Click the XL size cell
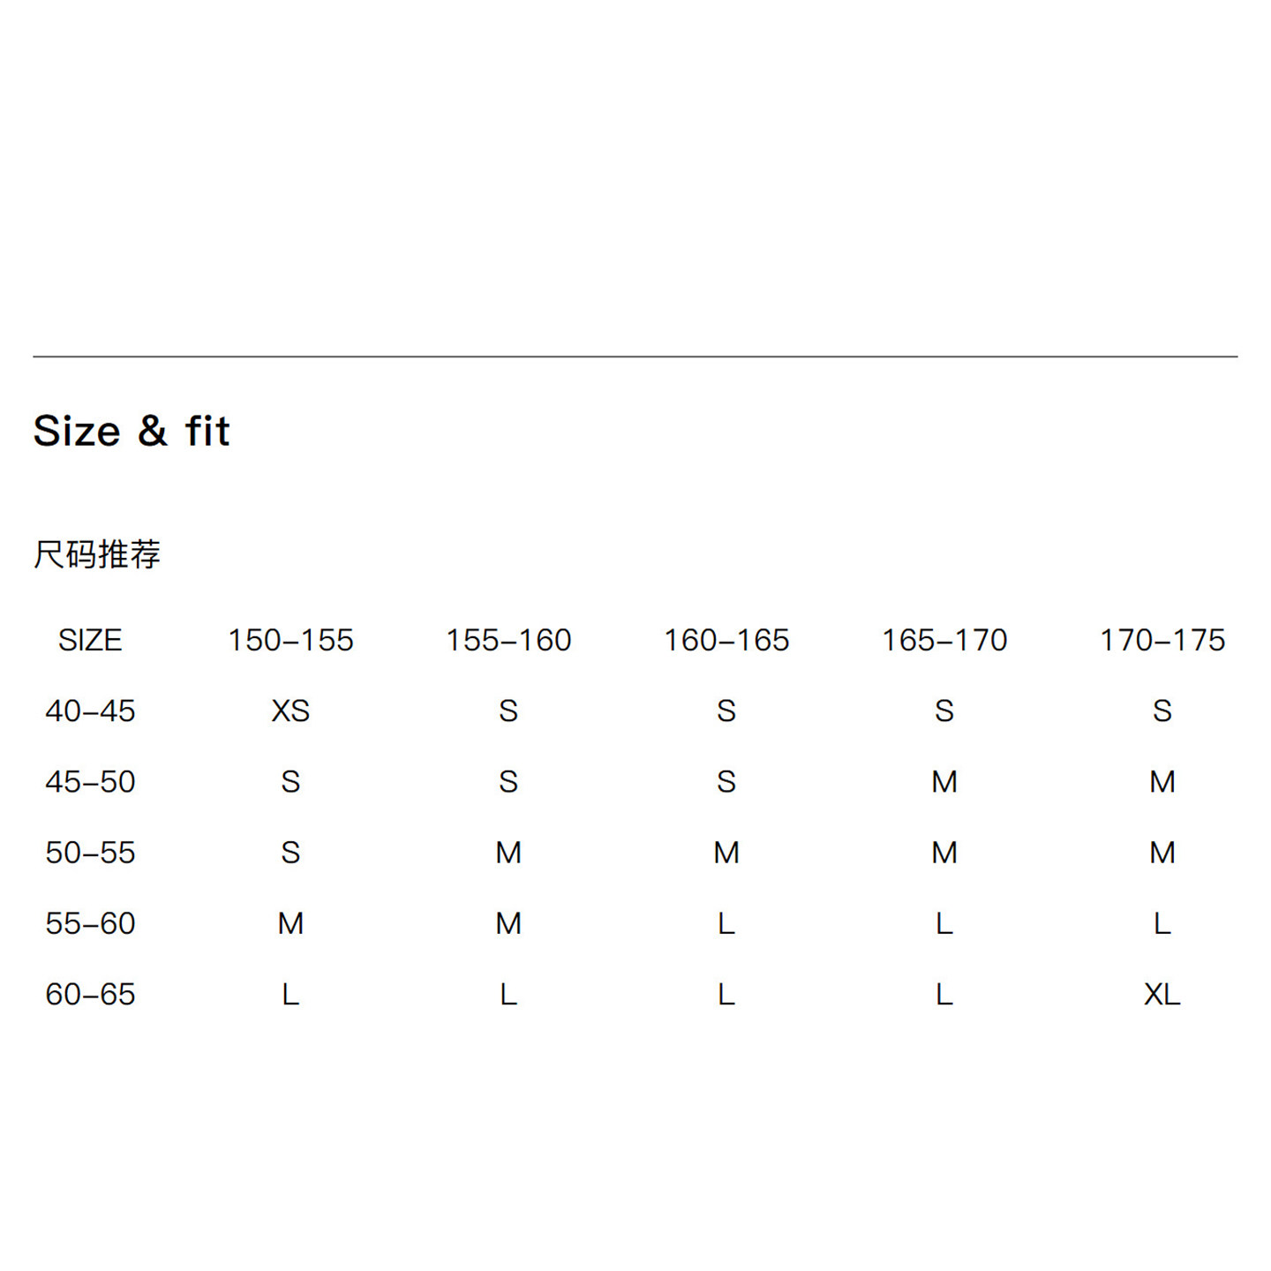 click(x=1162, y=995)
